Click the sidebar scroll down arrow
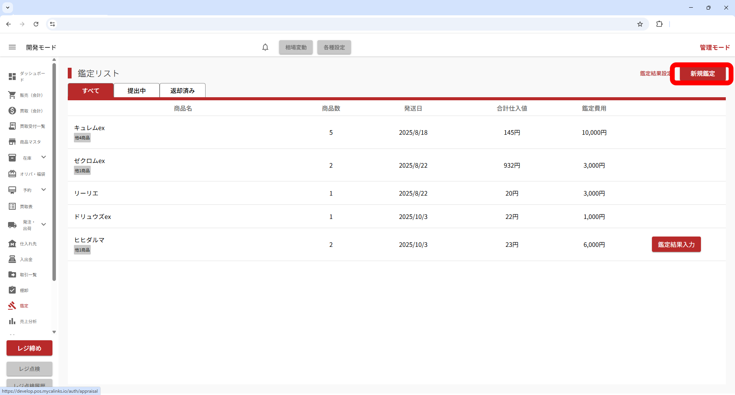 click(x=54, y=332)
